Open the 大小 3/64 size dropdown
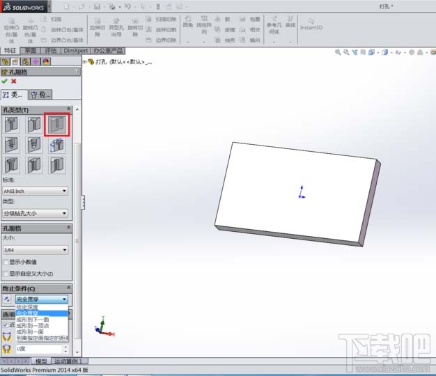 pyautogui.click(x=35, y=250)
